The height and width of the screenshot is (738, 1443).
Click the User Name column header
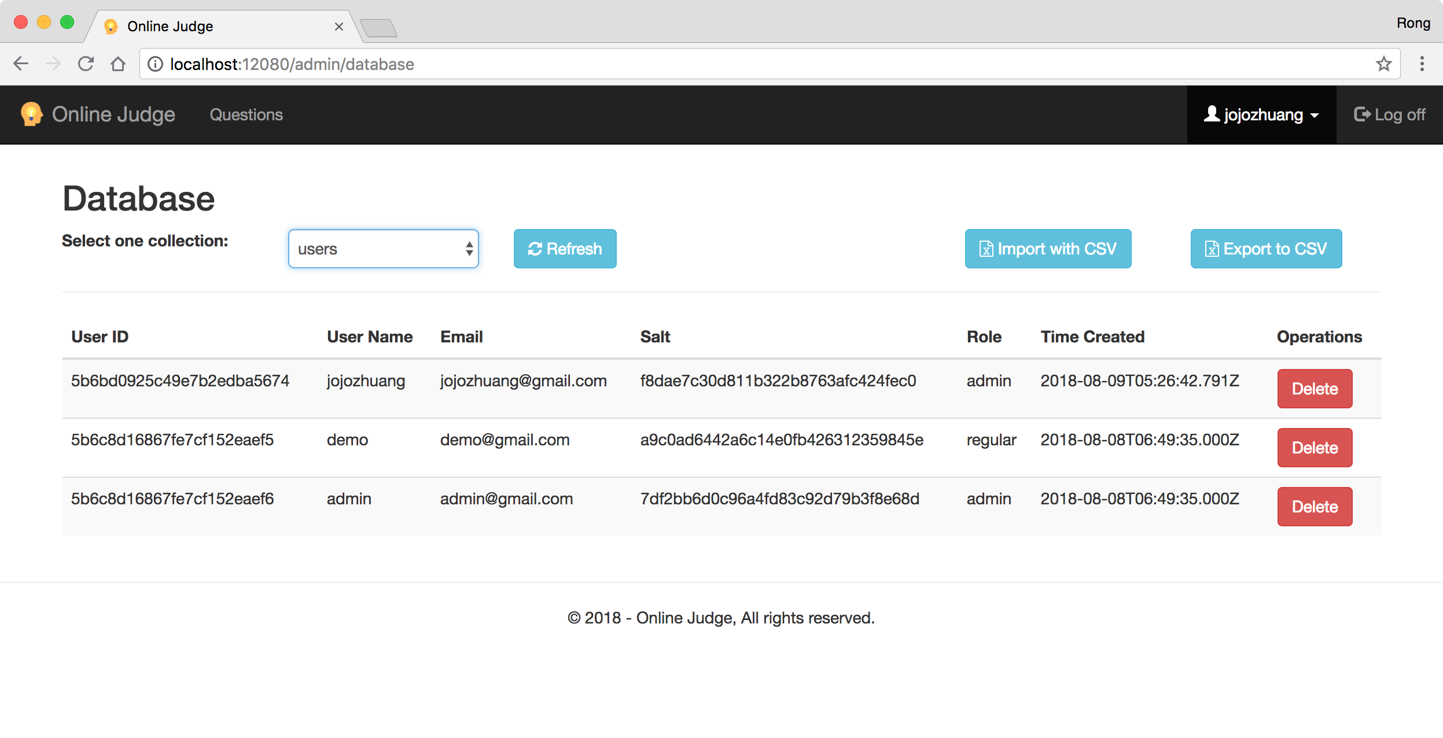(x=370, y=337)
